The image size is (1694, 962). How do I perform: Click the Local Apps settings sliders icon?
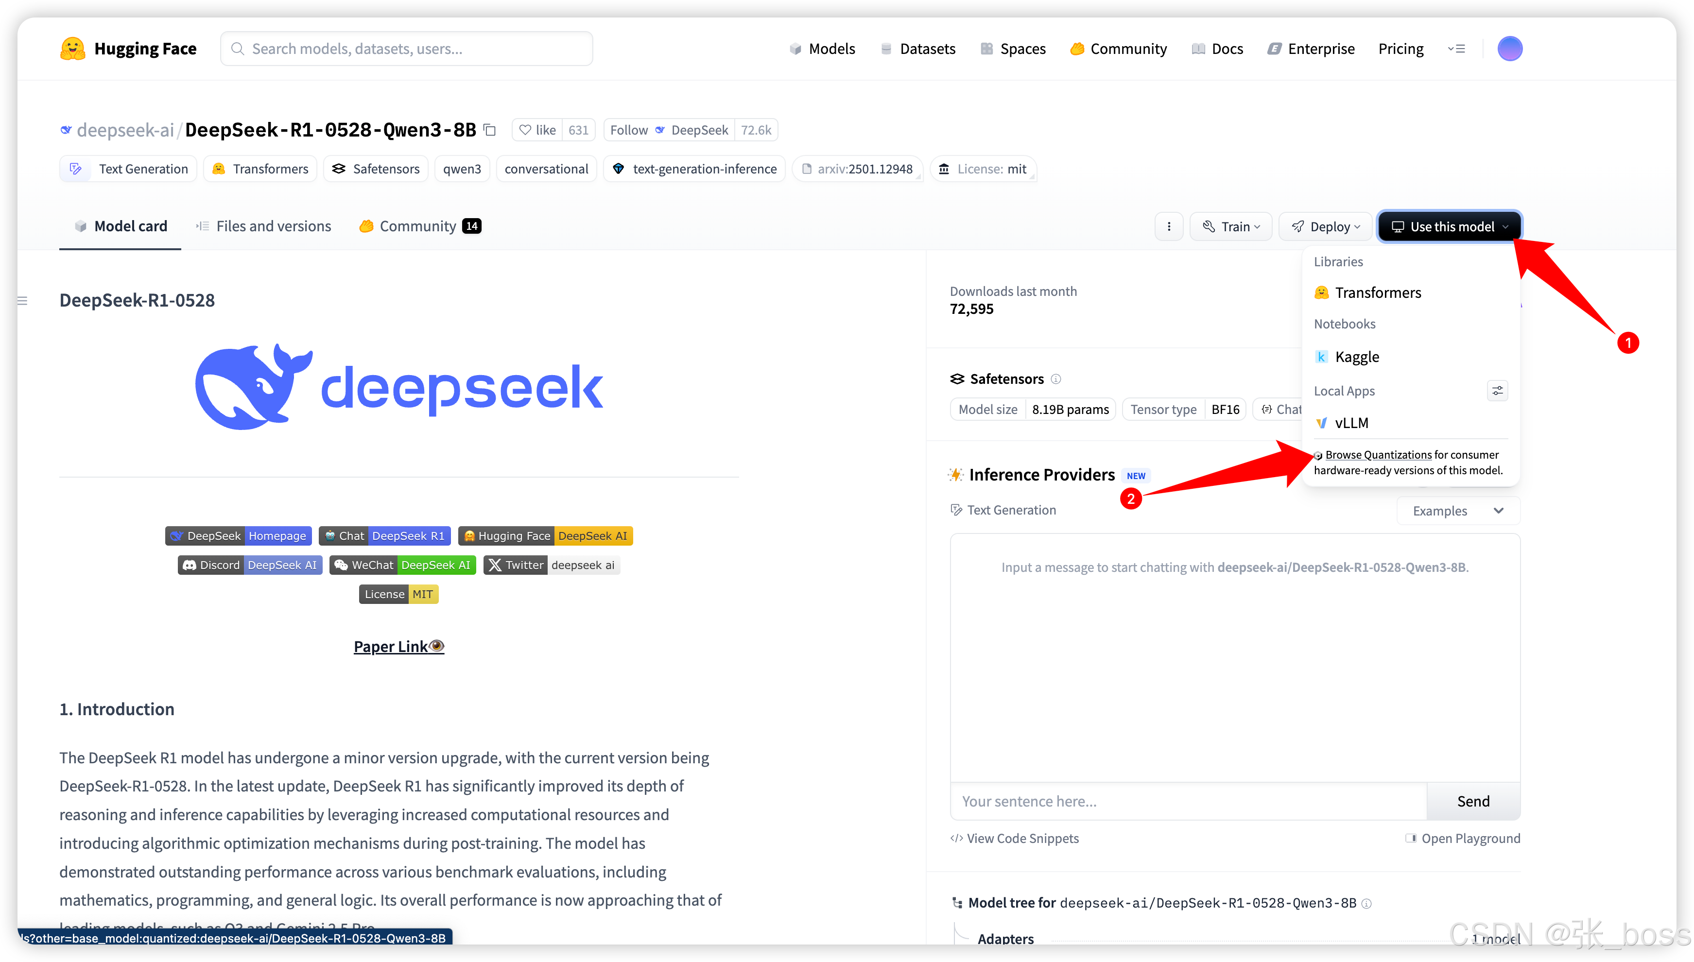[1497, 391]
